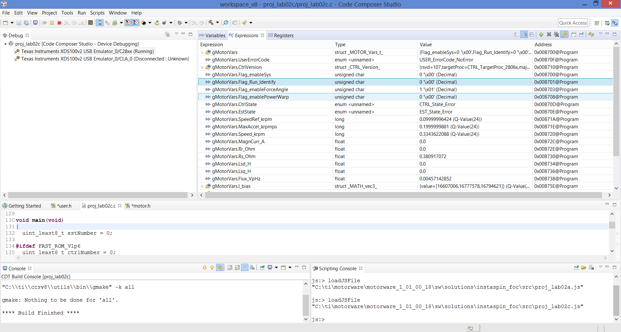
Task: Expand gMotorVars.CtrlVersion struct entry
Action: point(202,67)
